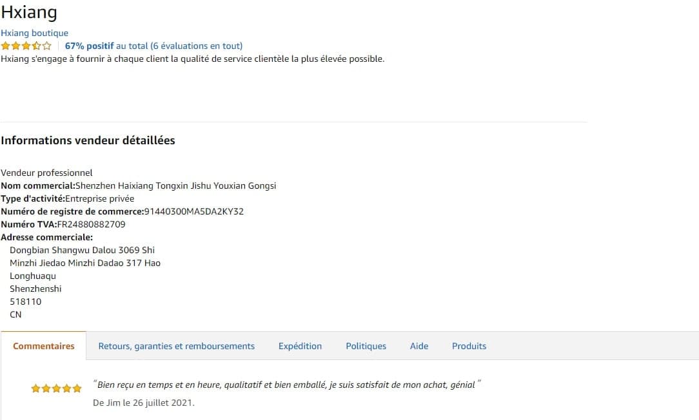The image size is (699, 420).
Task: Click the TVA number FR24880882709
Action: (91, 224)
